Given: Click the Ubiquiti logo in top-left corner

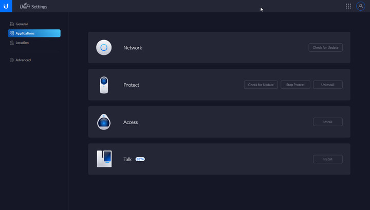Looking at the screenshot, I should 6,6.
